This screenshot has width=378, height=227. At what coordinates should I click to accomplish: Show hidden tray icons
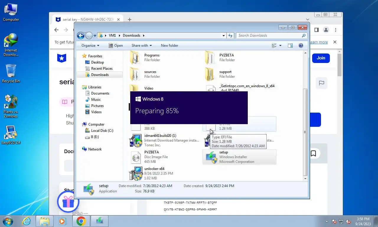pos(327,221)
